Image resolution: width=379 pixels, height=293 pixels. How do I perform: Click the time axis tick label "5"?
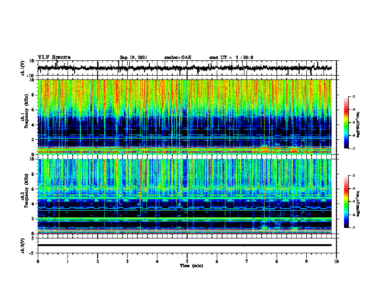point(187,261)
